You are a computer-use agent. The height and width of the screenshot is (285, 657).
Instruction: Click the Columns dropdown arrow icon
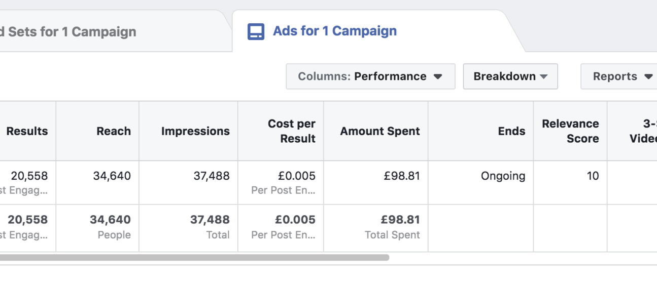tap(438, 77)
